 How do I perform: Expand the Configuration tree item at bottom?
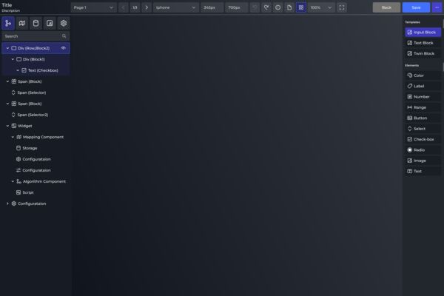coord(7,203)
